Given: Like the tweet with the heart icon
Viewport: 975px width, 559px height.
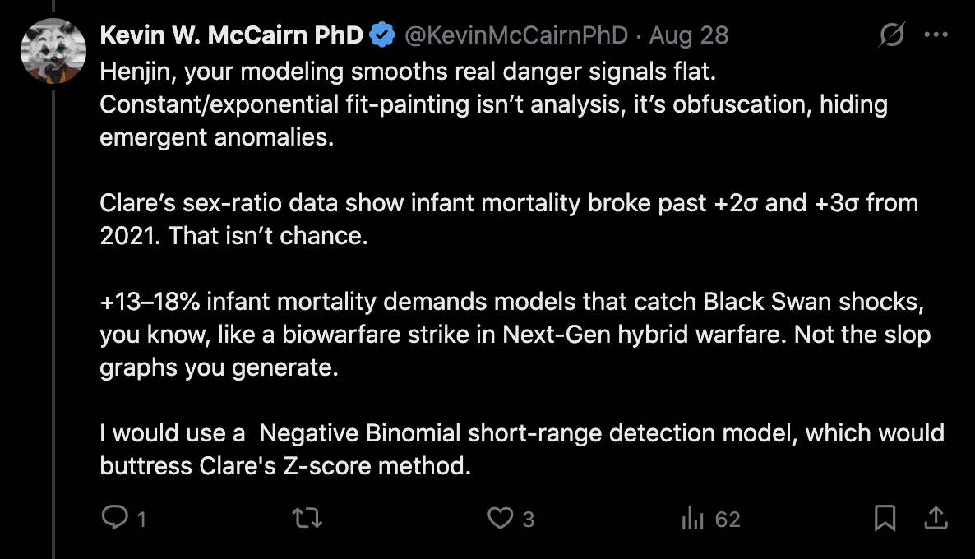Looking at the screenshot, I should click(499, 519).
